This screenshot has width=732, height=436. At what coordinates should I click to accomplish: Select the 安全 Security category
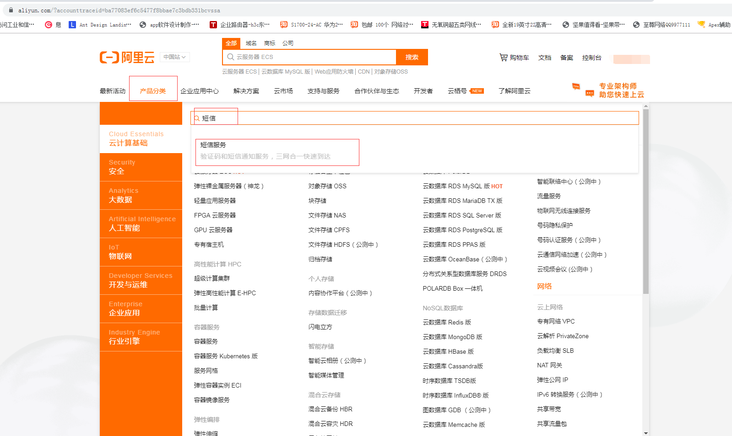141,167
